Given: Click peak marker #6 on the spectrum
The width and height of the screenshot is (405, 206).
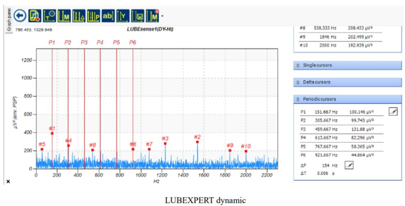Looking at the screenshot, I should coord(133,149).
